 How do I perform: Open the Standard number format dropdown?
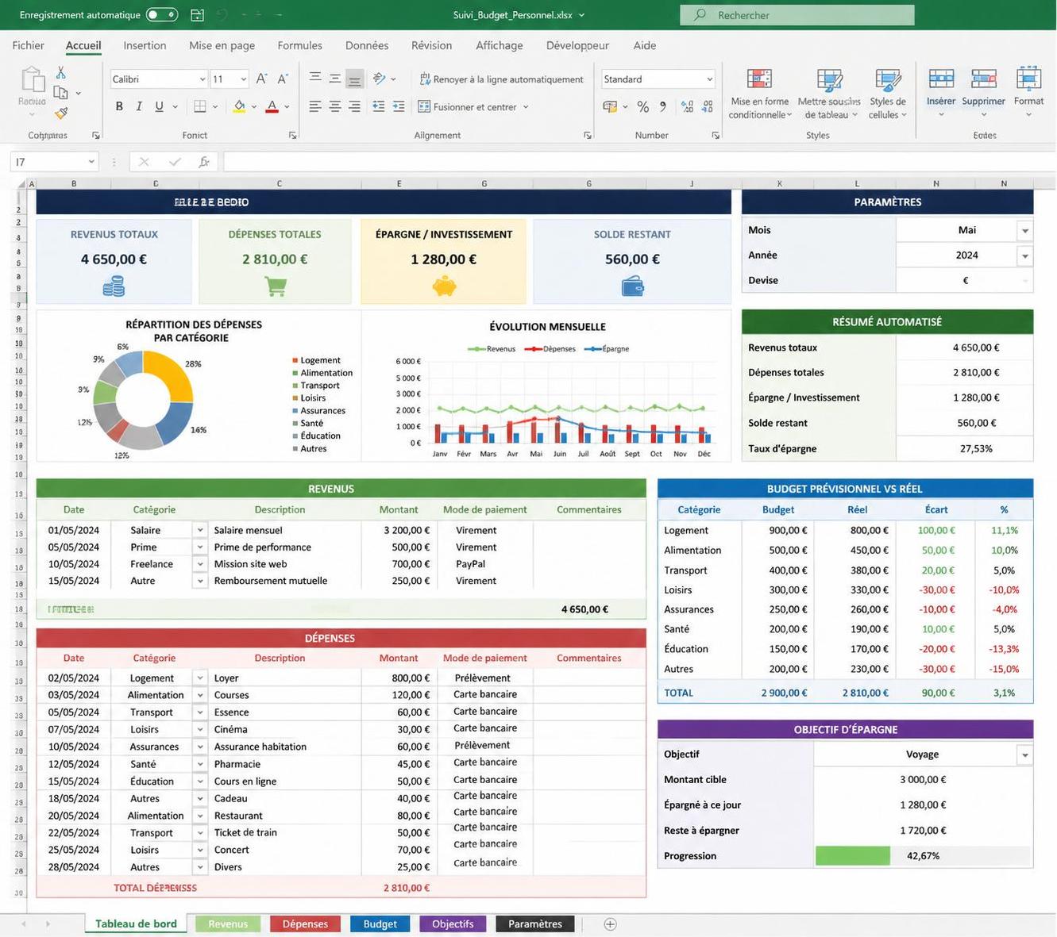tap(709, 79)
